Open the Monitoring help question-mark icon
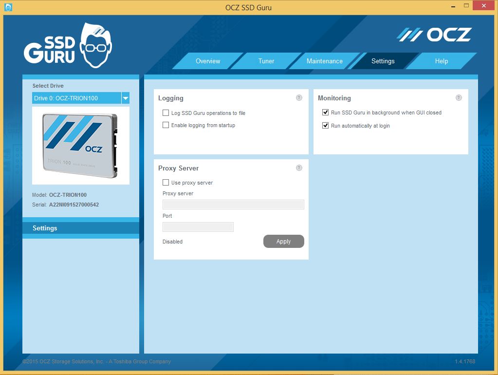498x375 pixels. point(459,97)
